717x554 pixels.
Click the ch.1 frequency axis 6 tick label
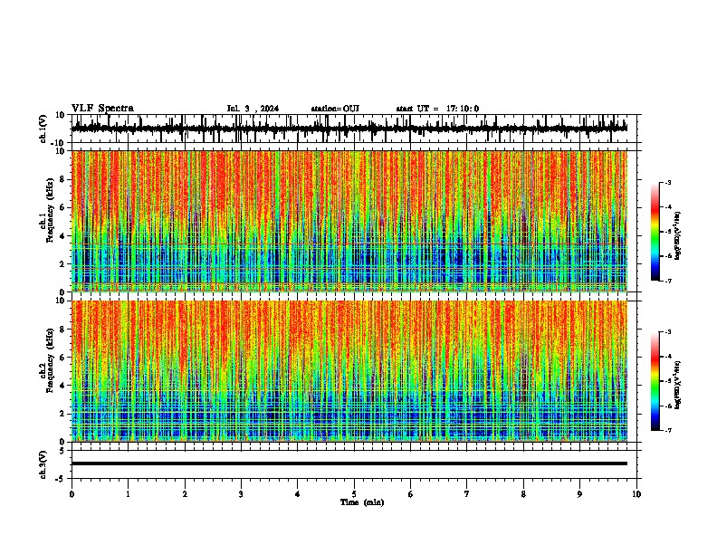[x=62, y=208]
